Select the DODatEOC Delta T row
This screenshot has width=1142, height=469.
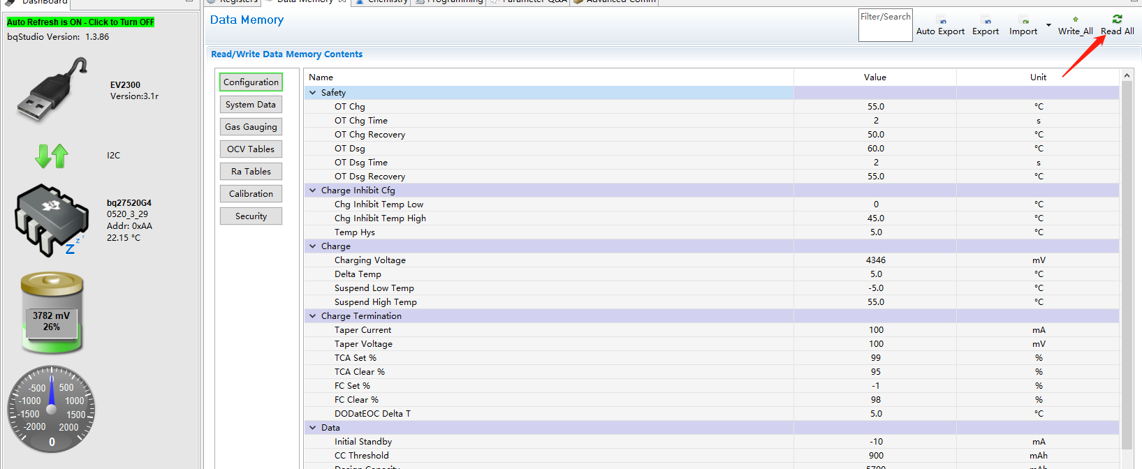pyautogui.click(x=712, y=414)
